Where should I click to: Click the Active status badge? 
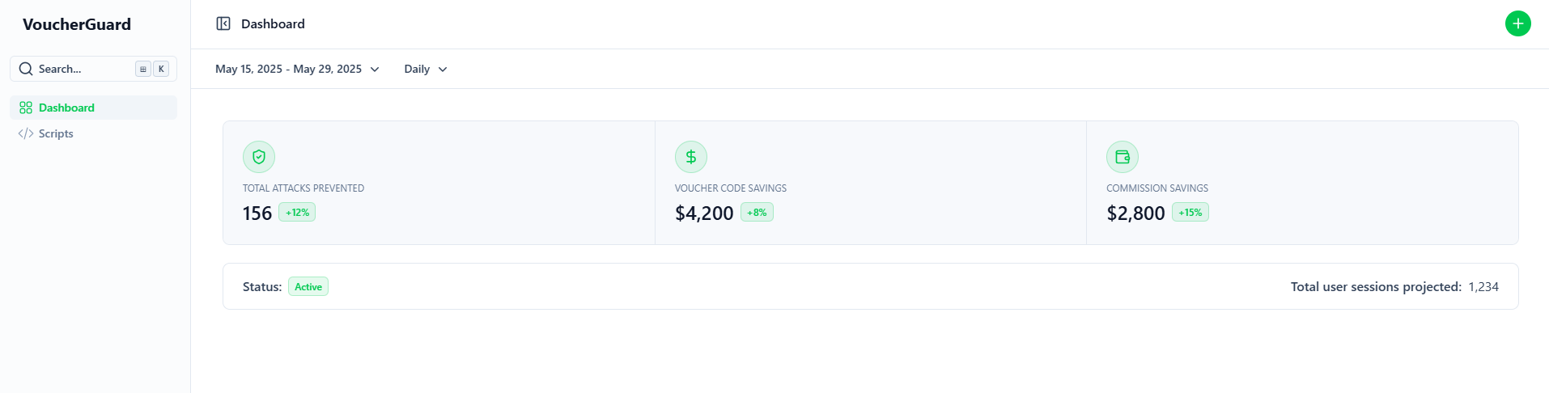pos(308,287)
